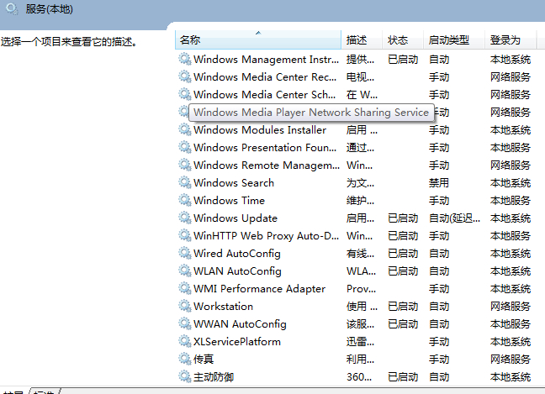Click the gear icon beside Windows Update
This screenshot has height=394, width=545.
(185, 218)
